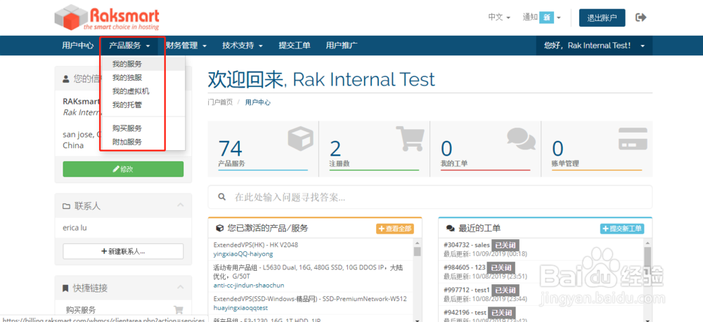Click the shopping cart icon in 注册数 tile
The height and width of the screenshot is (322, 703).
pos(410,138)
